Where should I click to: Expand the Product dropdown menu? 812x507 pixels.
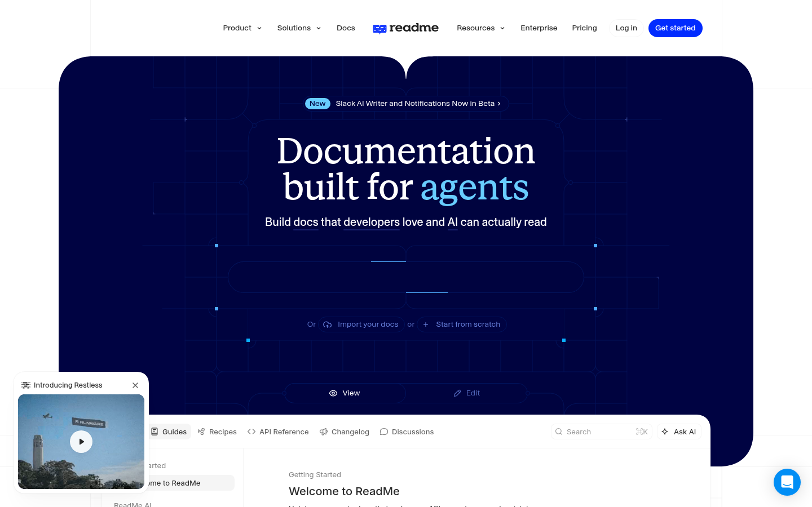click(242, 28)
